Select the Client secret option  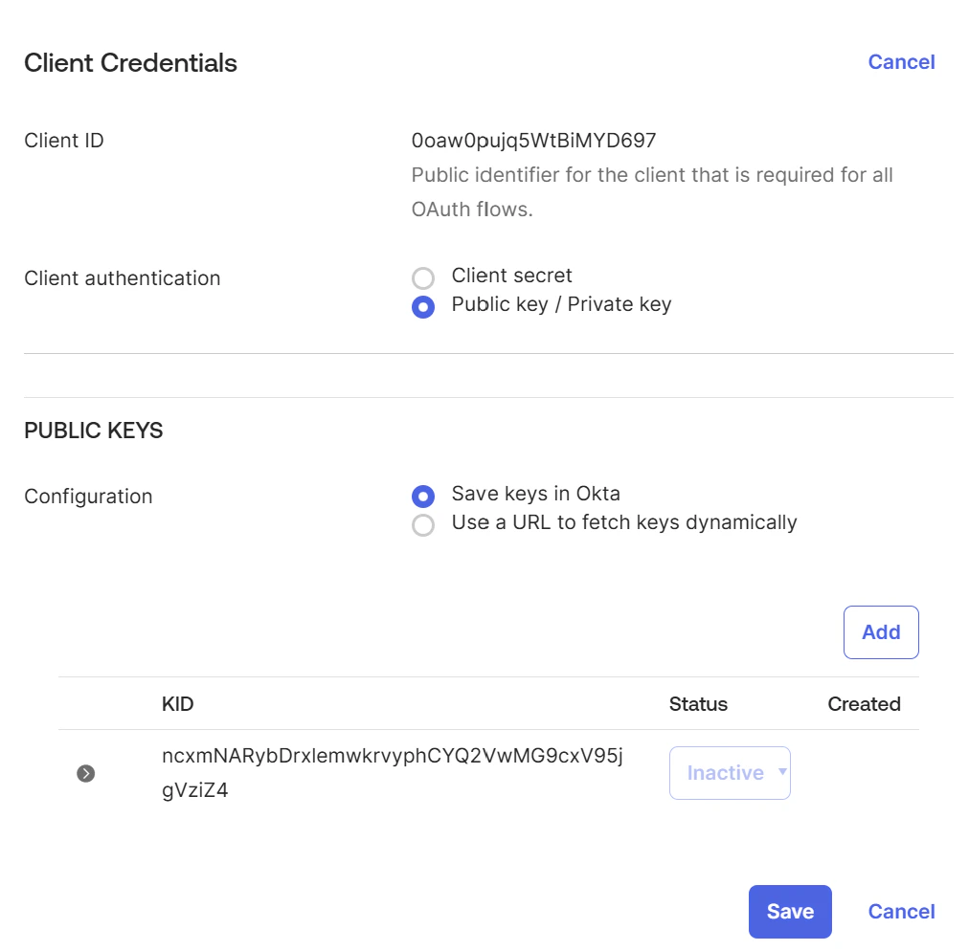423,277
